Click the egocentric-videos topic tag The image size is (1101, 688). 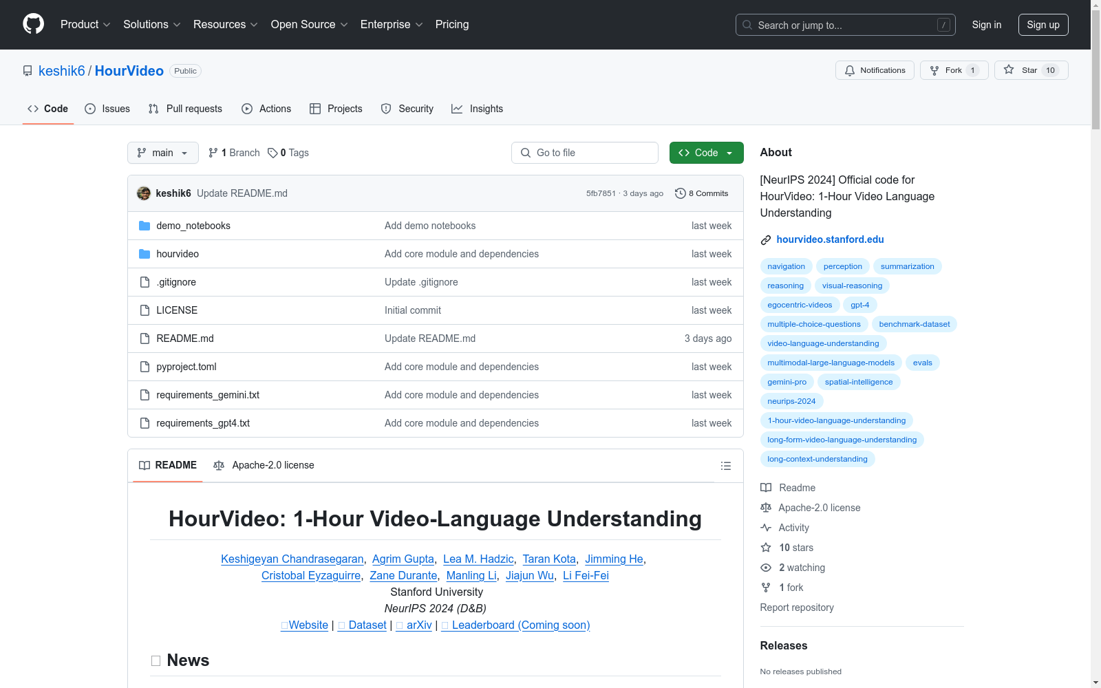point(800,305)
